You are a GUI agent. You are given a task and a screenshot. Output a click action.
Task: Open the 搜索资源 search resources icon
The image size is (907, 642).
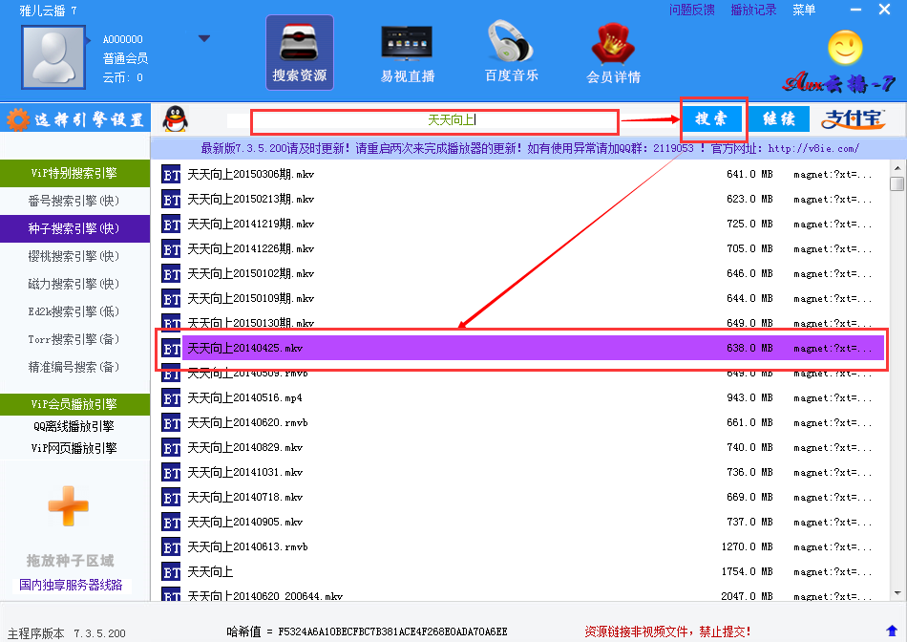click(x=299, y=53)
